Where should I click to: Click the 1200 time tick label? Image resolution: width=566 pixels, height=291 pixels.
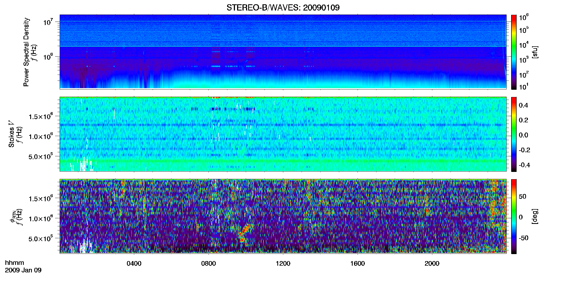(283, 264)
